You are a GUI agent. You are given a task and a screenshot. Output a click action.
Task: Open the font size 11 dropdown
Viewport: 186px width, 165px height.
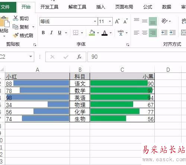click(x=110, y=21)
